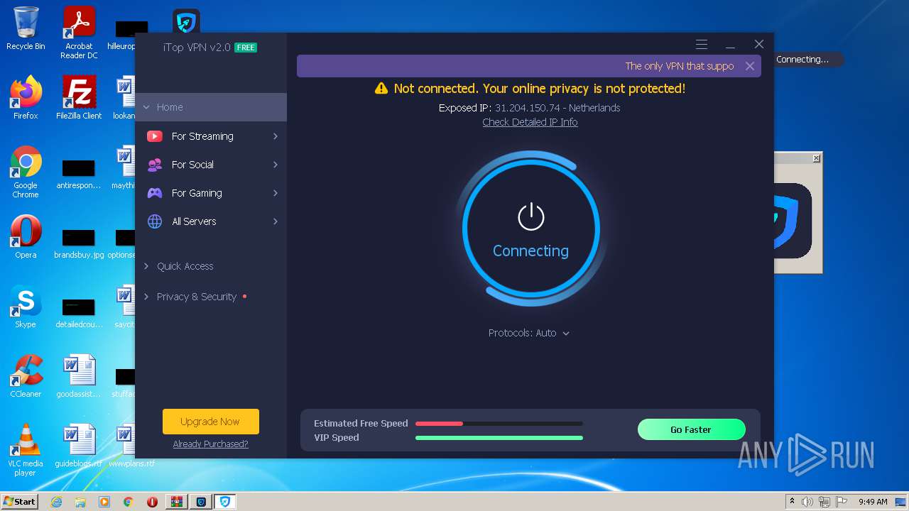Click Check Detailed IP Info link
This screenshot has height=511, width=909.
coord(530,122)
